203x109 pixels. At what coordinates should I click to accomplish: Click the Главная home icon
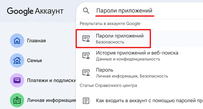tap(17, 41)
